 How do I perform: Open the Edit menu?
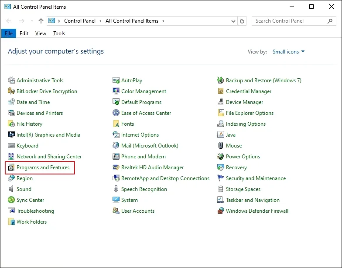(24, 33)
